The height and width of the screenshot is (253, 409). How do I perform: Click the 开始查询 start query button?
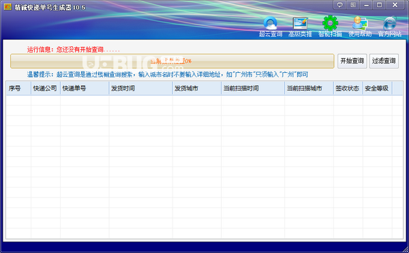tap(352, 61)
